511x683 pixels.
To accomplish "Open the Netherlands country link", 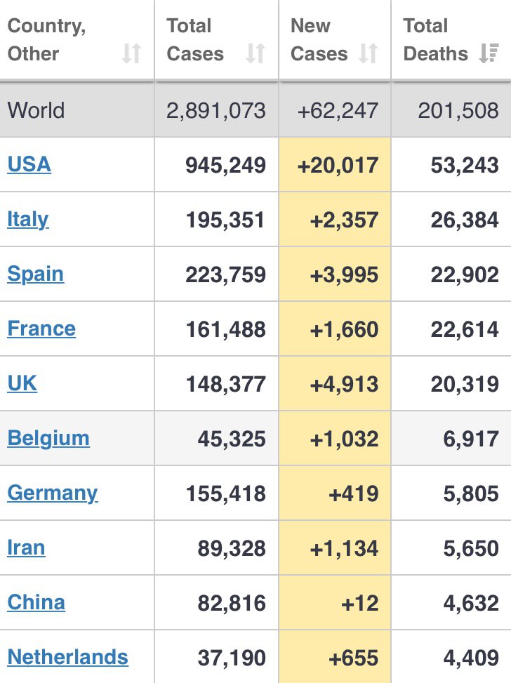I will point(67,657).
